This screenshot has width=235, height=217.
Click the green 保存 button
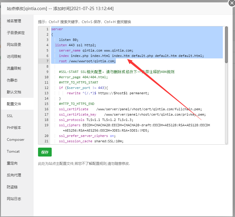45,152
